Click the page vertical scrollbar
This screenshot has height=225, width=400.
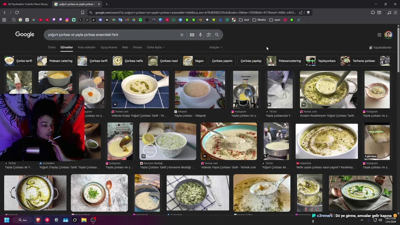coord(398,50)
